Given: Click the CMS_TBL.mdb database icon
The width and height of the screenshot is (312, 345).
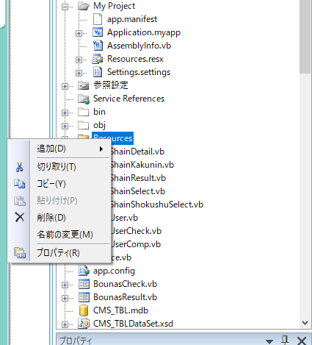Looking at the screenshot, I should point(84,310).
